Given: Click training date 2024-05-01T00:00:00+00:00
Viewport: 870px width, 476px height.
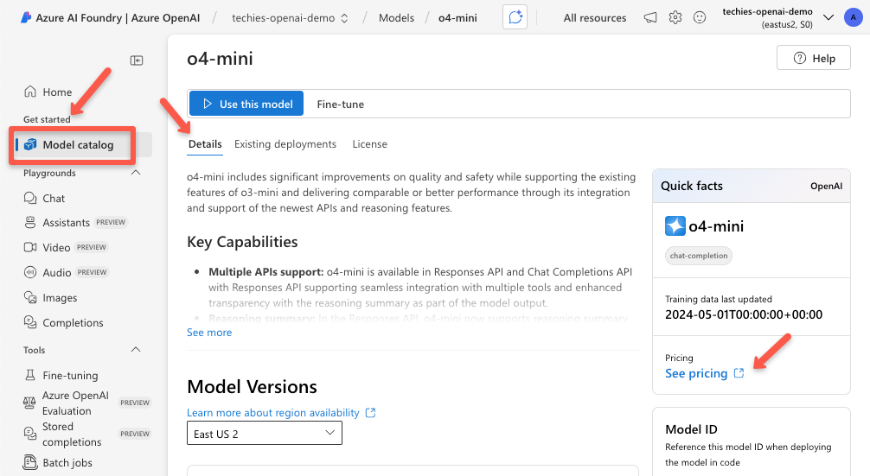Looking at the screenshot, I should point(744,314).
